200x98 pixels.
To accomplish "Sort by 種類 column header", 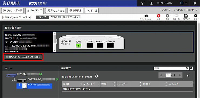I will 108,84.
